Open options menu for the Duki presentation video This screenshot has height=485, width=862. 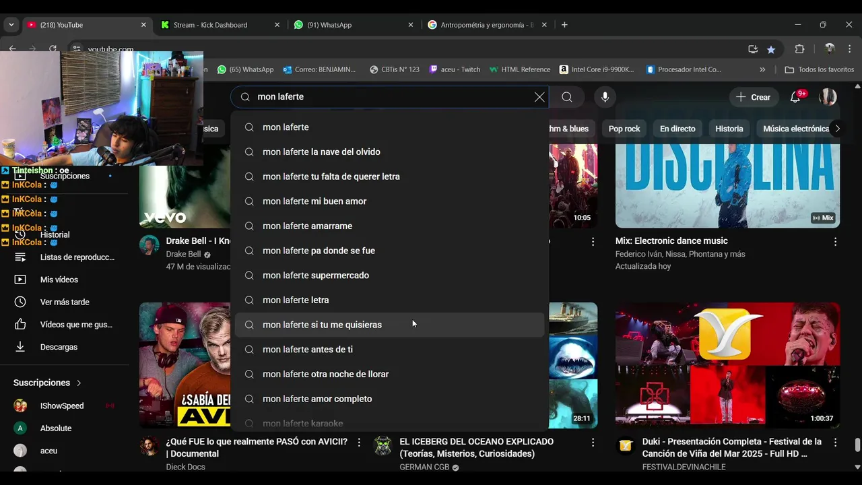coord(835,443)
